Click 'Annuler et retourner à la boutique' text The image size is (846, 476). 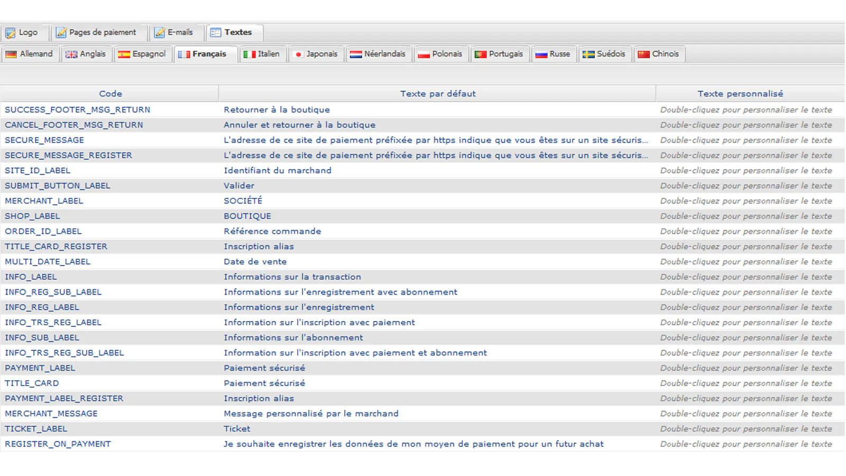point(299,125)
